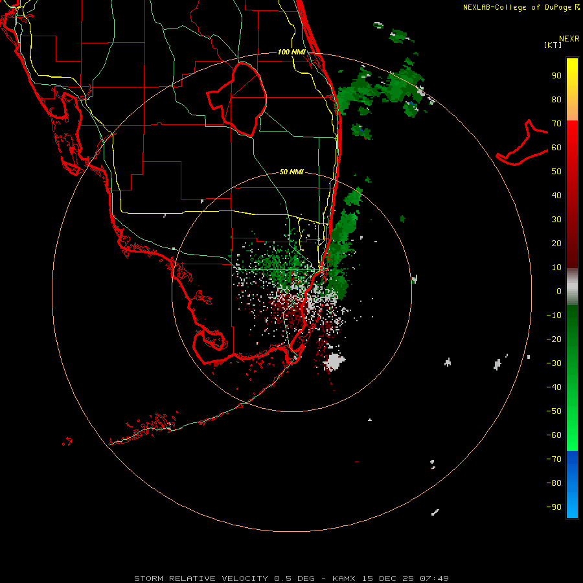Click the 40 value on velocity scale
This screenshot has height=583, width=583.
pyautogui.click(x=556, y=195)
